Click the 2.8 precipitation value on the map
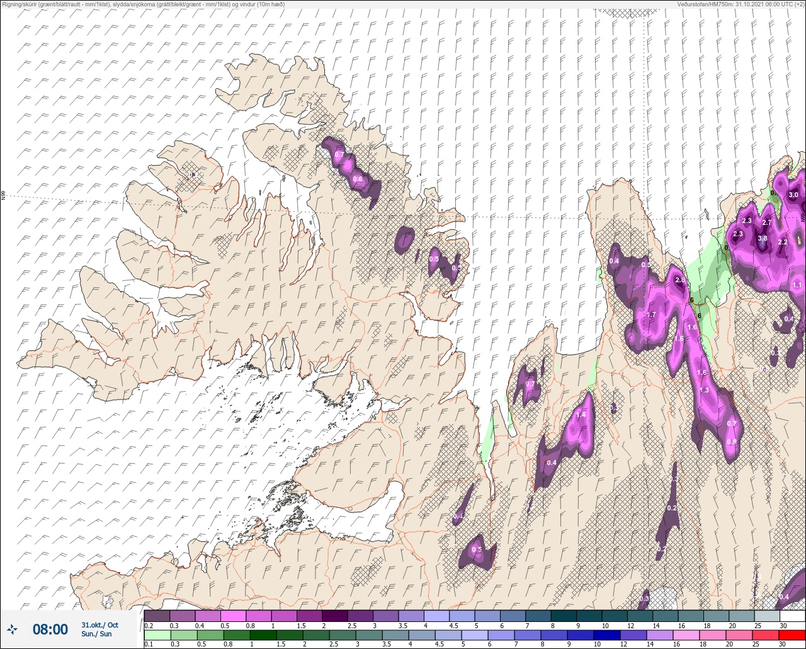Viewport: 806px width, 649px height. pos(679,280)
